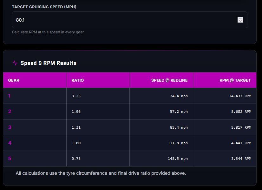Click the RATIO column header

coord(78,80)
